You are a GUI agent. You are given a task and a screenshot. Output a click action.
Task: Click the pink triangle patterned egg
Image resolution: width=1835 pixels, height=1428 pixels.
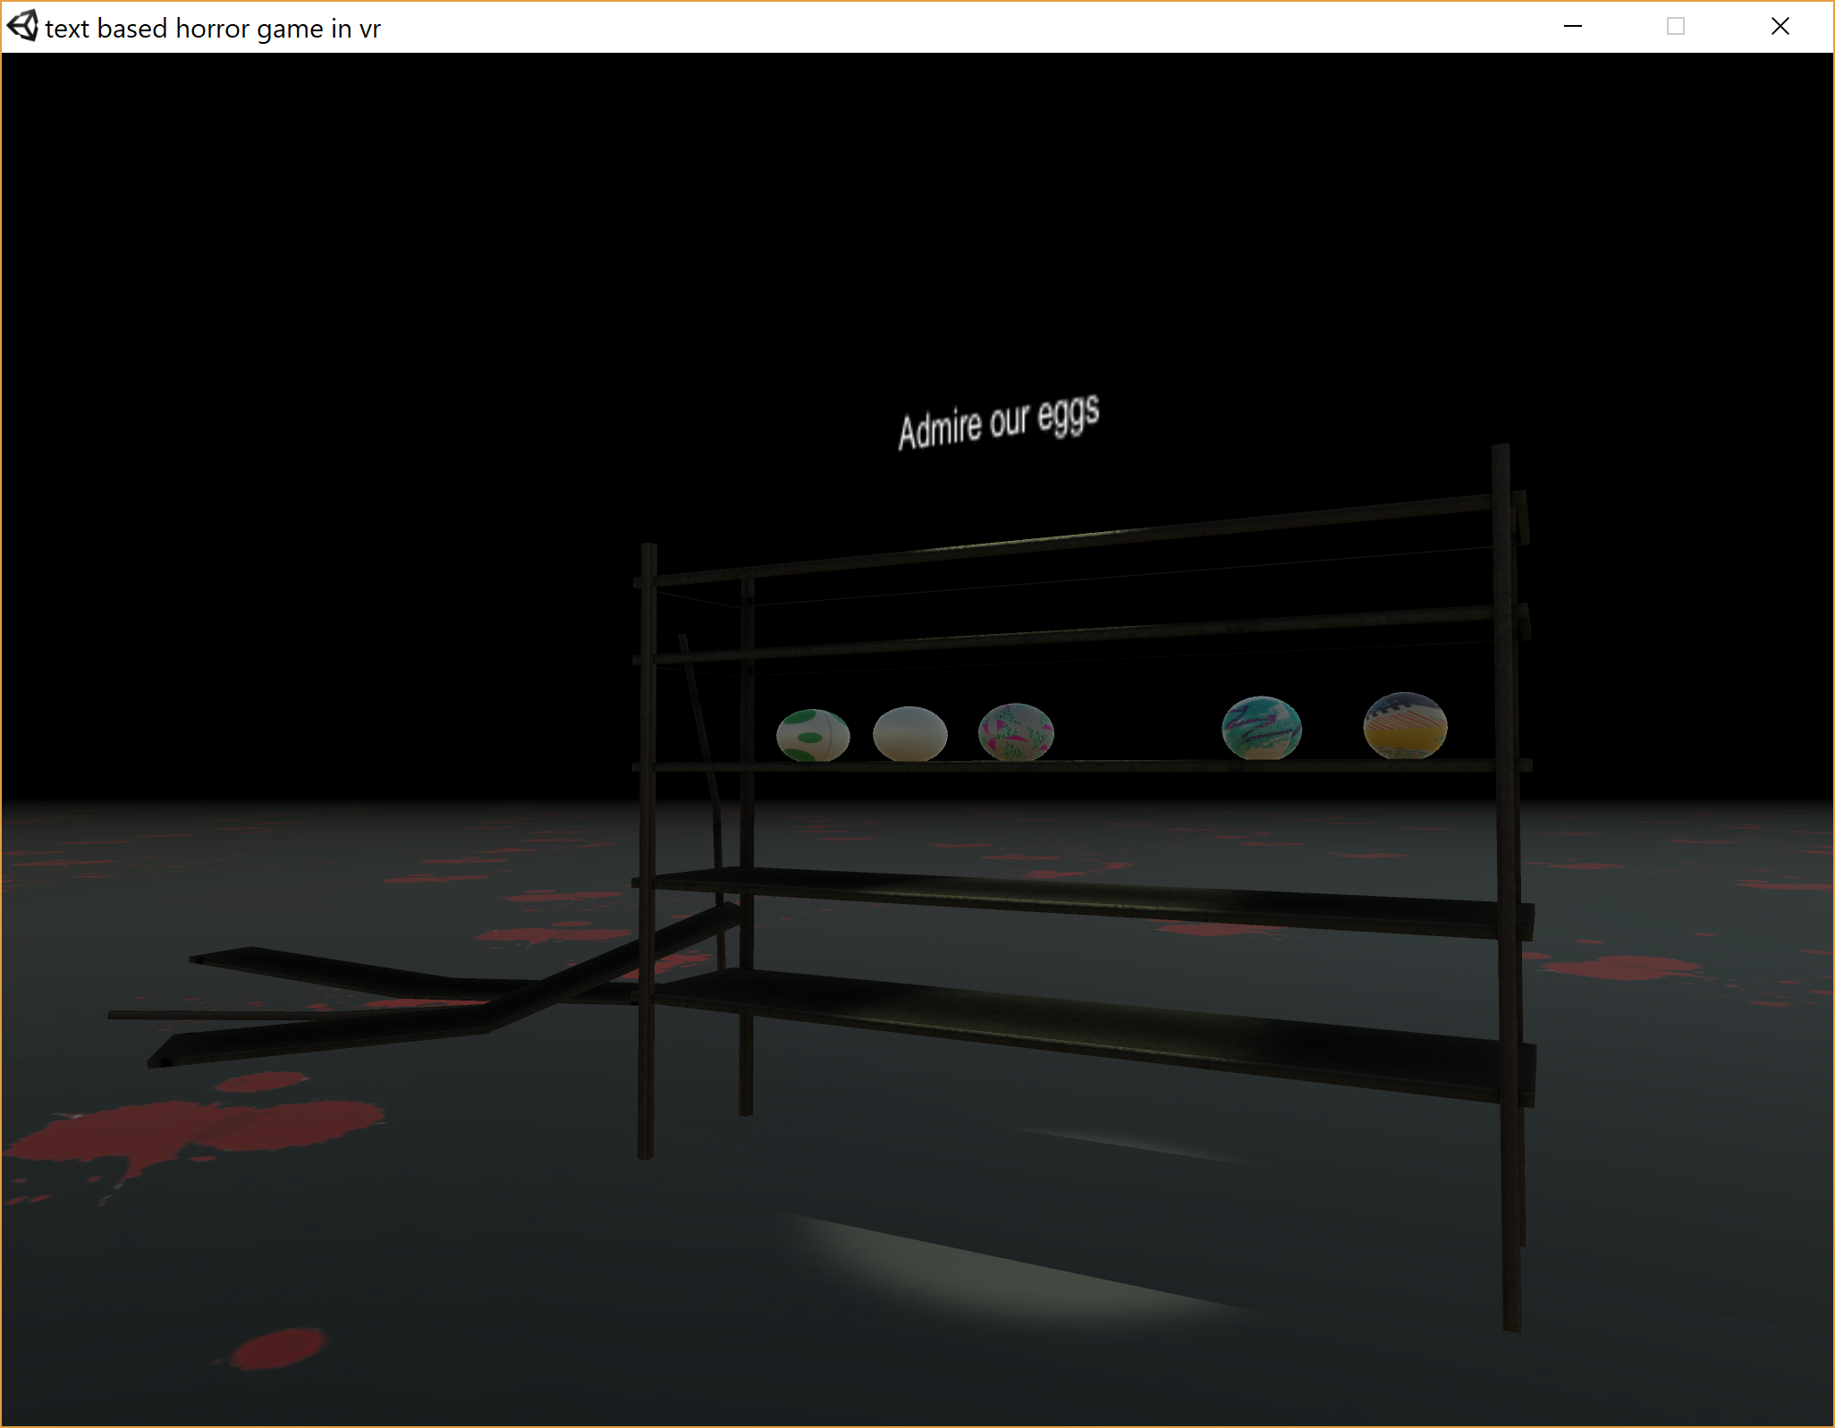point(1016,731)
